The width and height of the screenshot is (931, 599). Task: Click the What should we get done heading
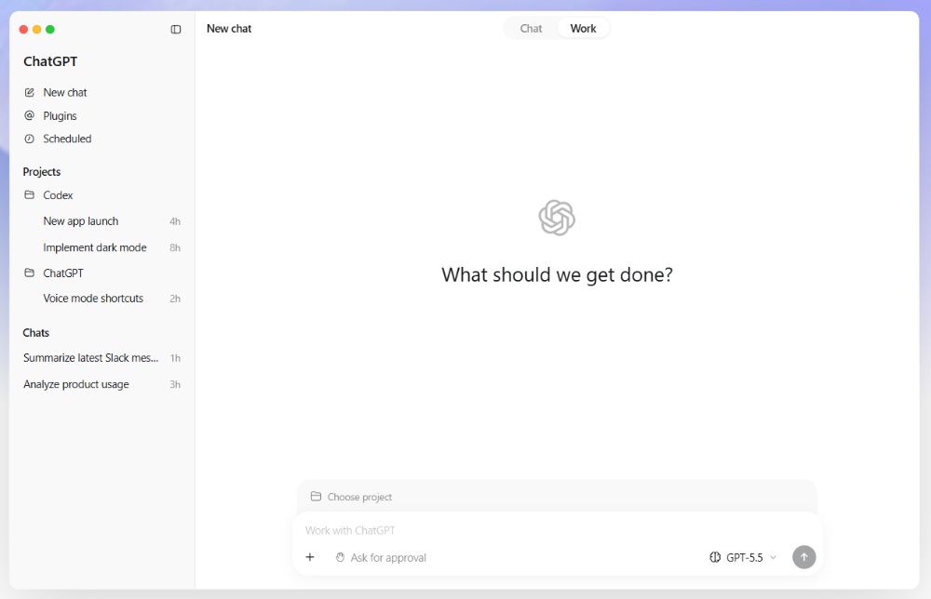(557, 274)
